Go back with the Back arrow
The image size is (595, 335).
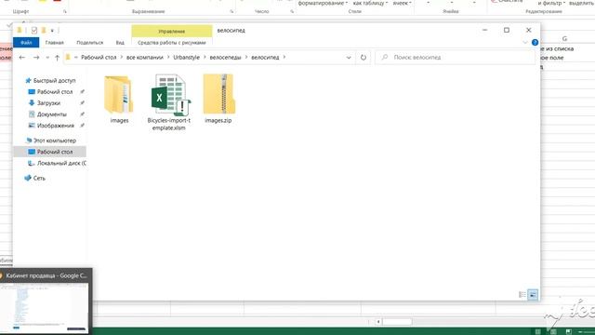[22, 58]
